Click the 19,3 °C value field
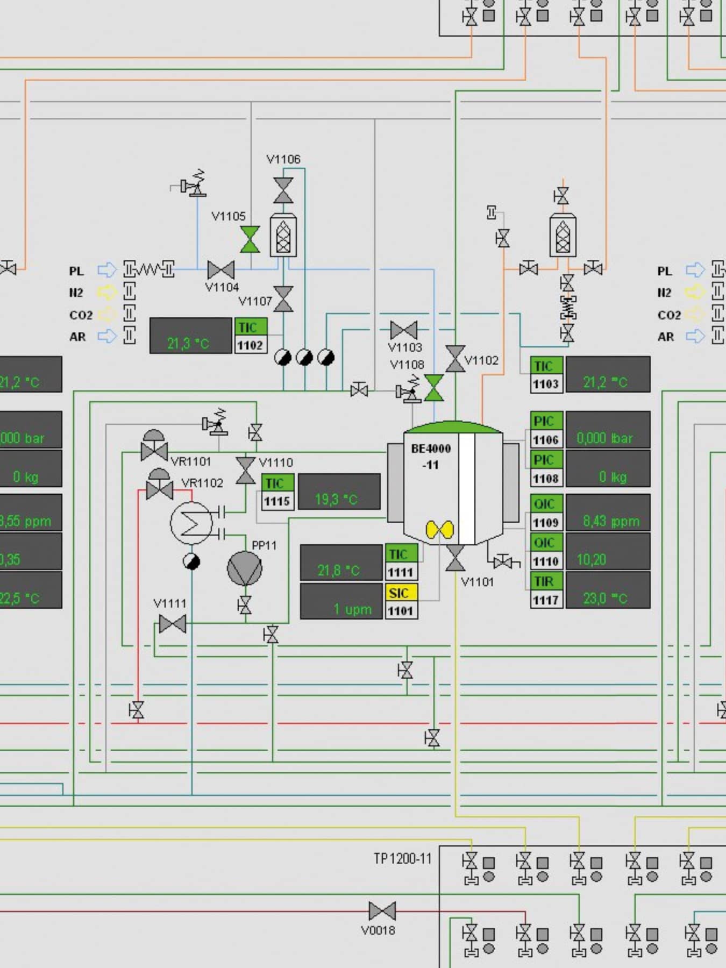Image resolution: width=726 pixels, height=968 pixels. [339, 492]
